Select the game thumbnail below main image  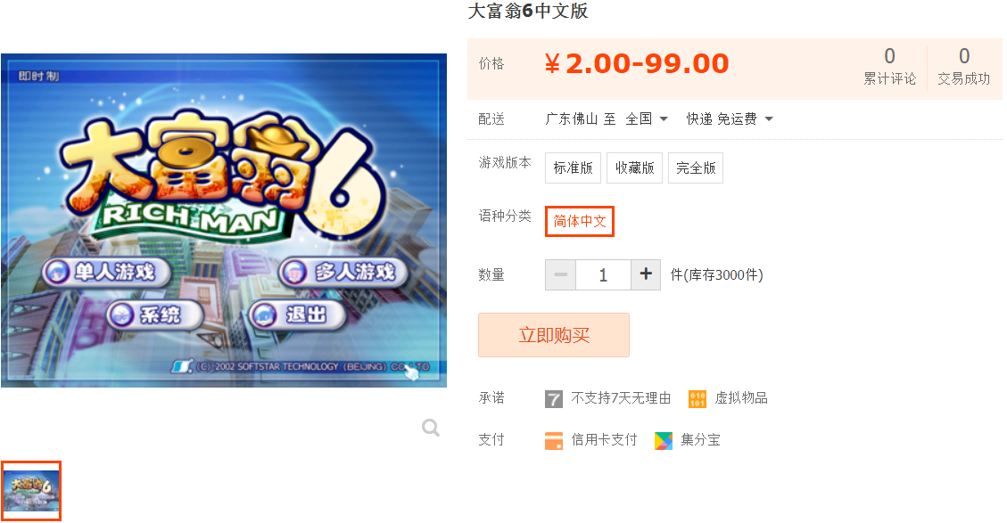[x=31, y=491]
